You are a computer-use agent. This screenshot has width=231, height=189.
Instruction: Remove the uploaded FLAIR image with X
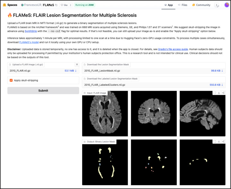click(77, 65)
